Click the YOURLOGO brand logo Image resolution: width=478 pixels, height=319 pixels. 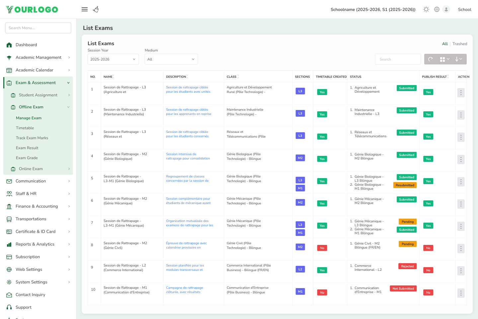tap(32, 10)
